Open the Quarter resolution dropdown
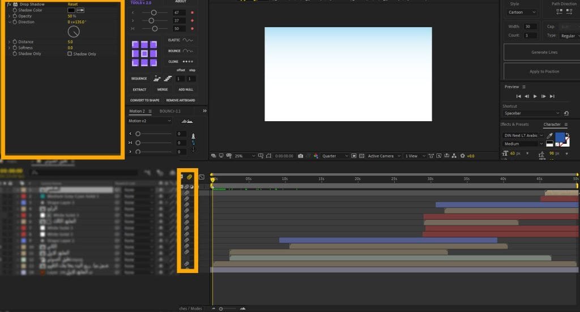The image size is (580, 312). [335, 156]
